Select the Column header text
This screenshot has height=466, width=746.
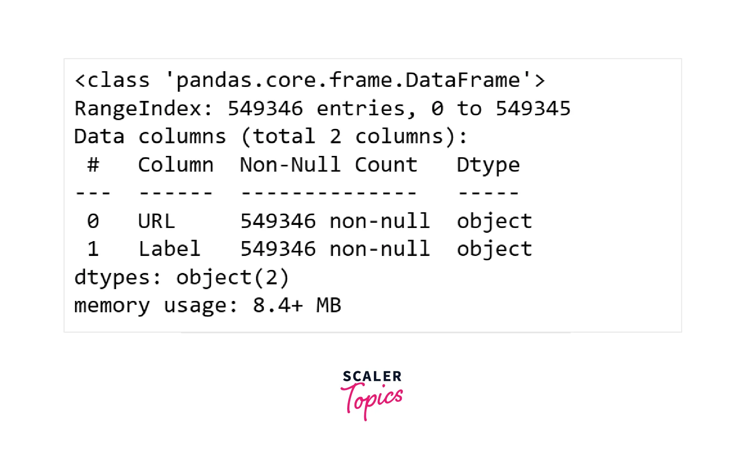[x=176, y=165]
